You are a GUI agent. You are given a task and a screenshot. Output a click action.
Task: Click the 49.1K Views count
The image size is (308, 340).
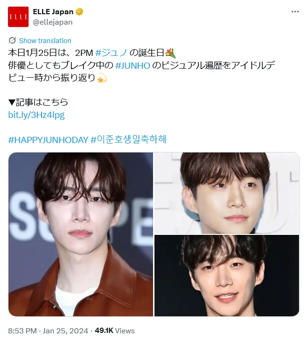(115, 331)
